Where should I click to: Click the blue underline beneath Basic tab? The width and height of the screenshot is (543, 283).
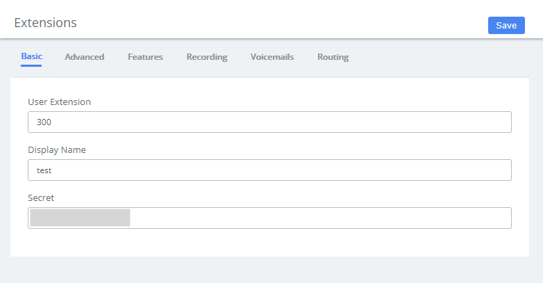click(31, 66)
